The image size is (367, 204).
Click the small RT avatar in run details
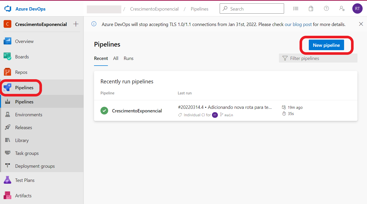[215, 115]
